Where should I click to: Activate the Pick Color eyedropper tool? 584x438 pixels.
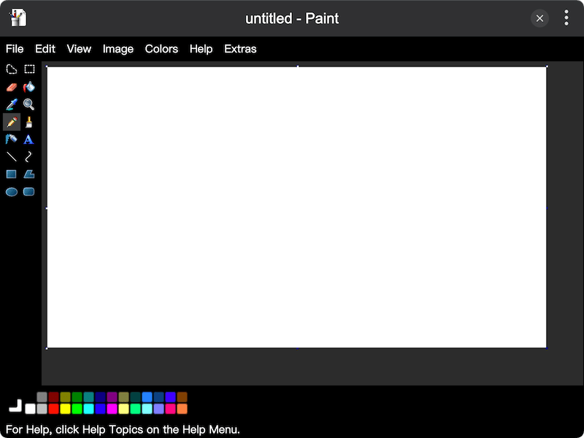(12, 104)
